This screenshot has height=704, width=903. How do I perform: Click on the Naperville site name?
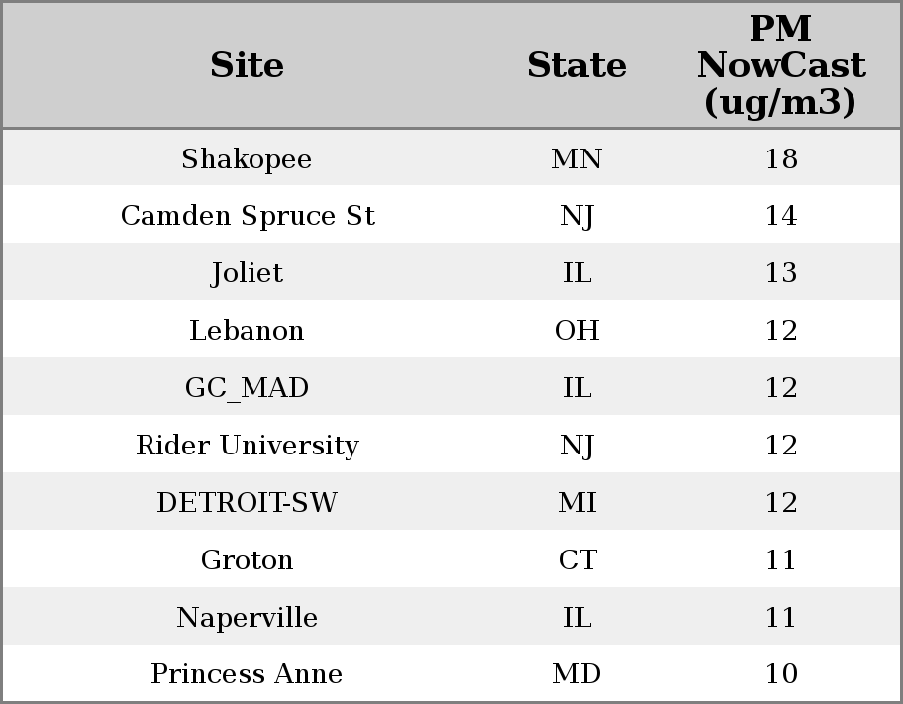(x=247, y=617)
